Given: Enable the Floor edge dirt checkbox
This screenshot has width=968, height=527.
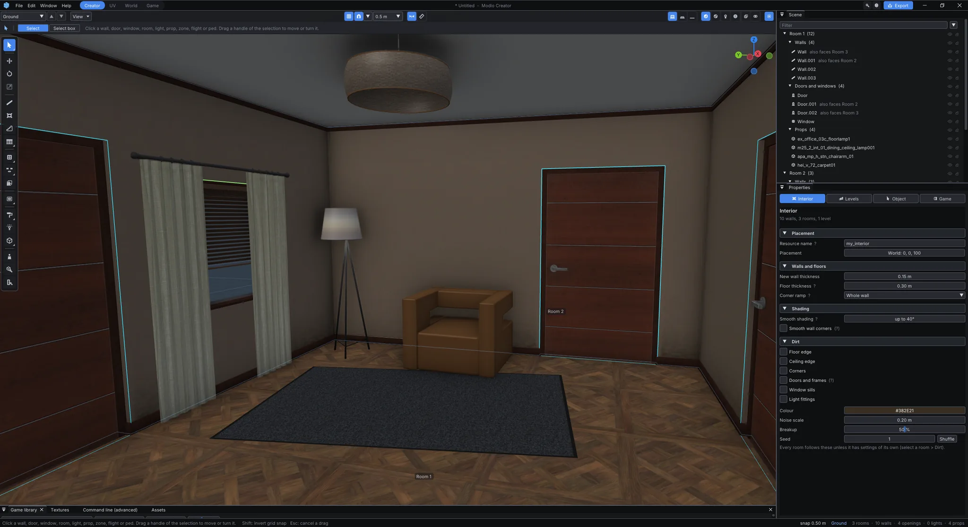Looking at the screenshot, I should coord(784,352).
